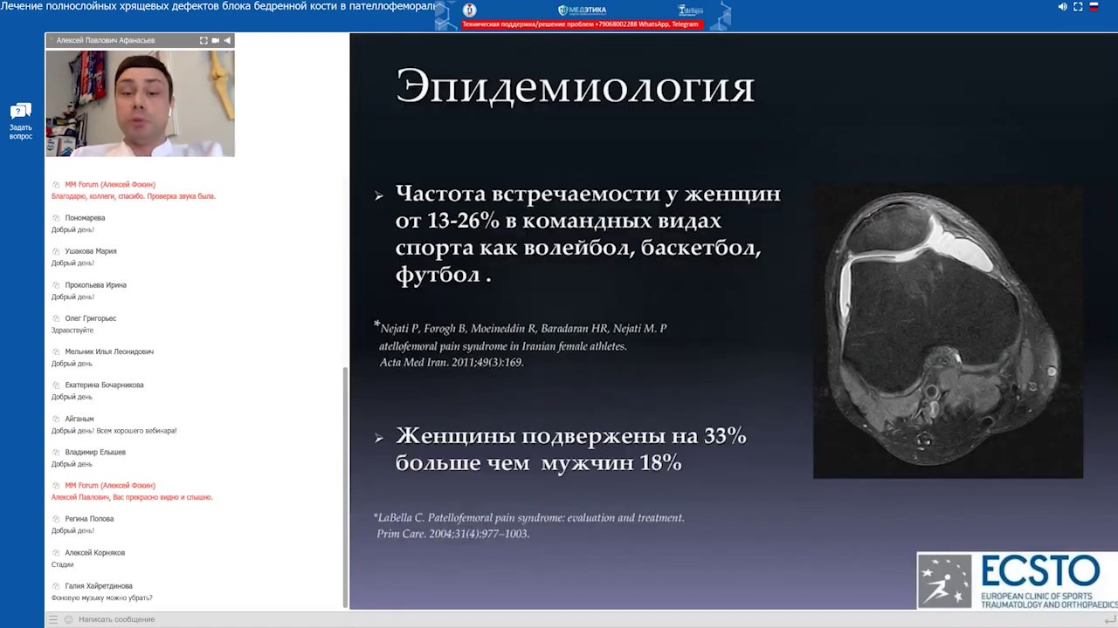Select first MM Forum (Алексей Фокин) chat name
The height and width of the screenshot is (628, 1118).
tap(110, 185)
